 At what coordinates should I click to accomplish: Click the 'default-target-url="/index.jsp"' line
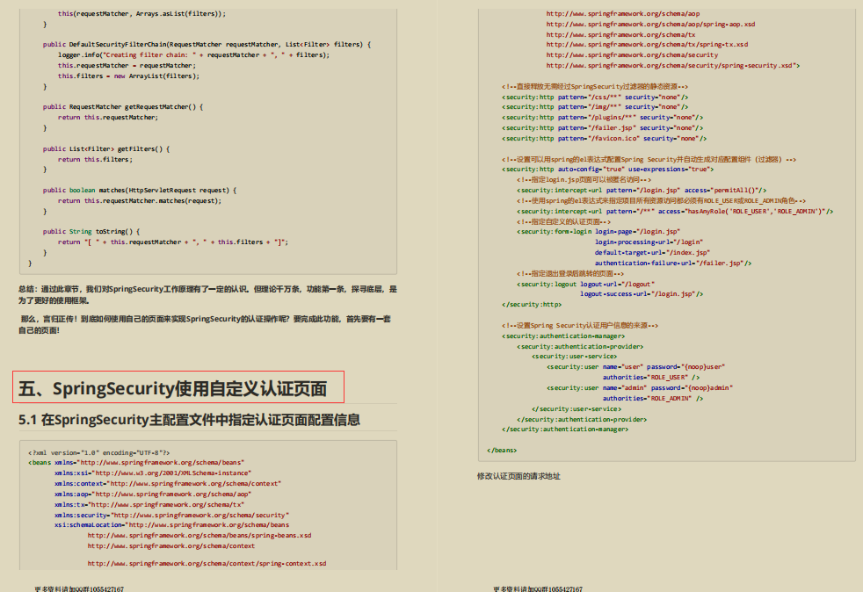(x=652, y=253)
